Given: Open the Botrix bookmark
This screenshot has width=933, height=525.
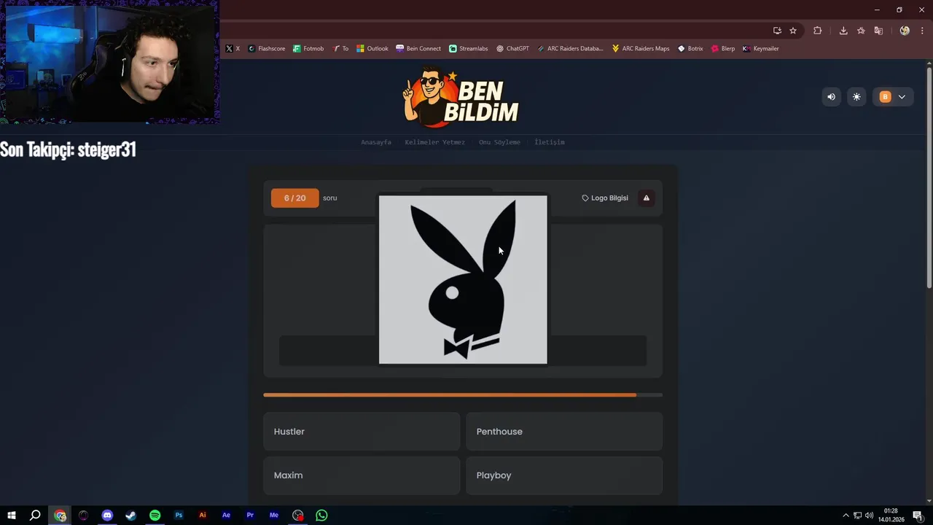Looking at the screenshot, I should coord(690,49).
